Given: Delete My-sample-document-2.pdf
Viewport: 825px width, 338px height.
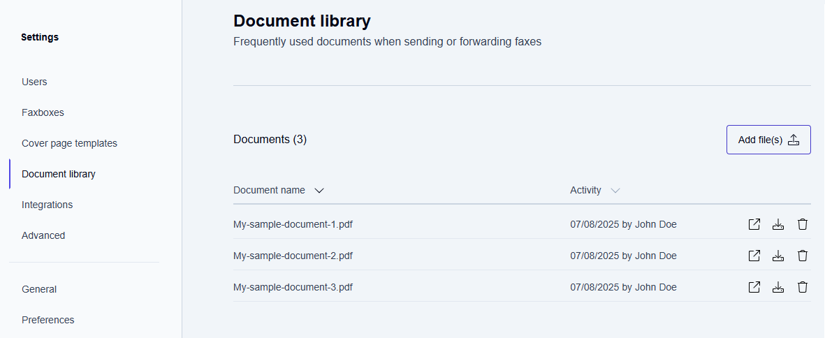Looking at the screenshot, I should (x=803, y=256).
